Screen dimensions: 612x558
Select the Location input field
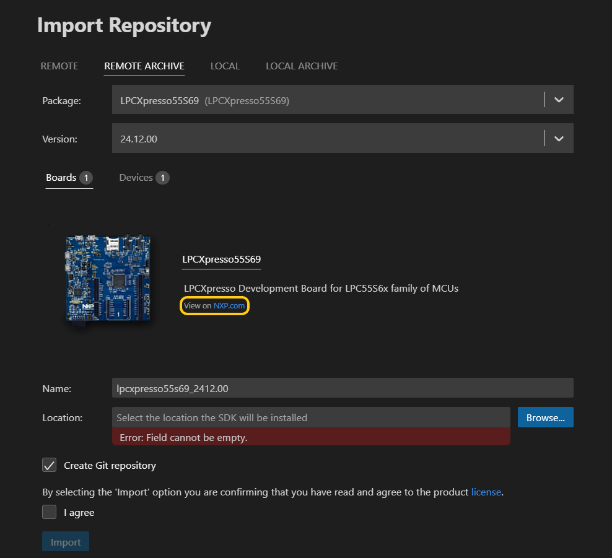pyautogui.click(x=310, y=417)
